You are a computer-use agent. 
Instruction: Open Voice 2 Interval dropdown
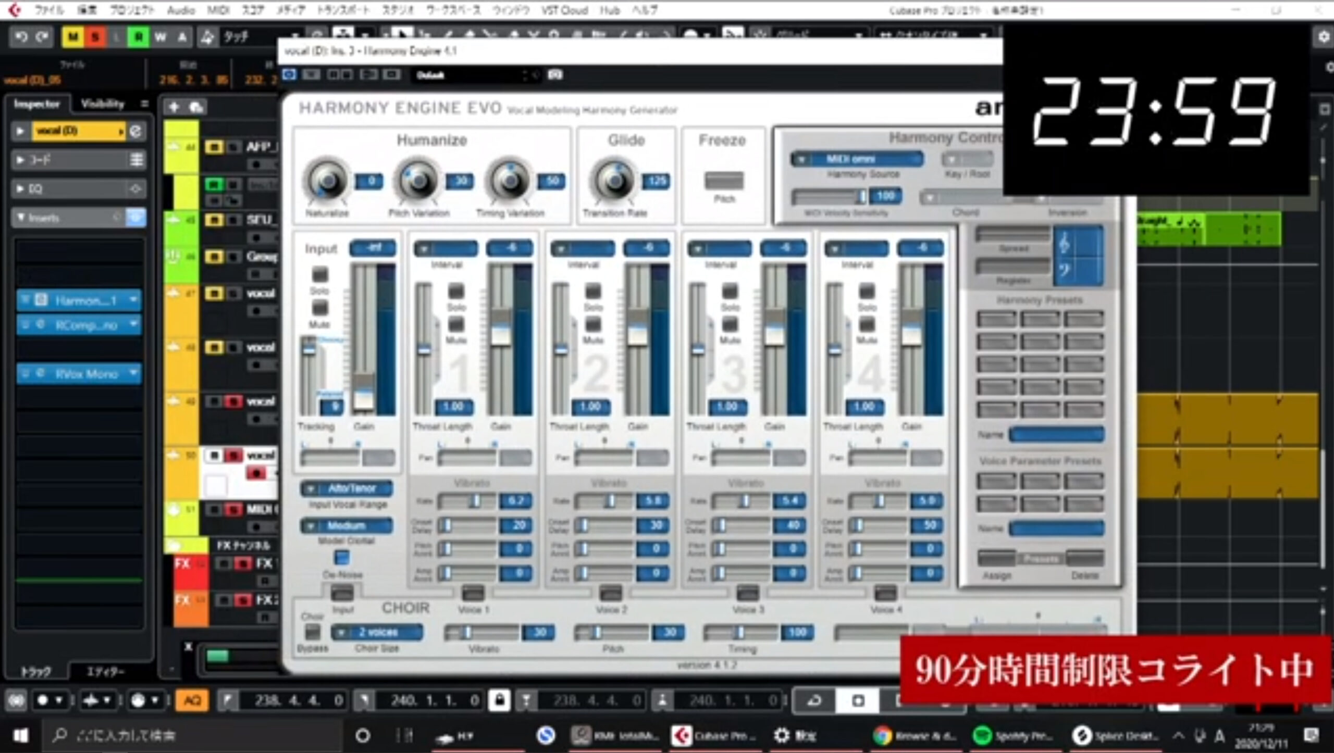point(583,249)
